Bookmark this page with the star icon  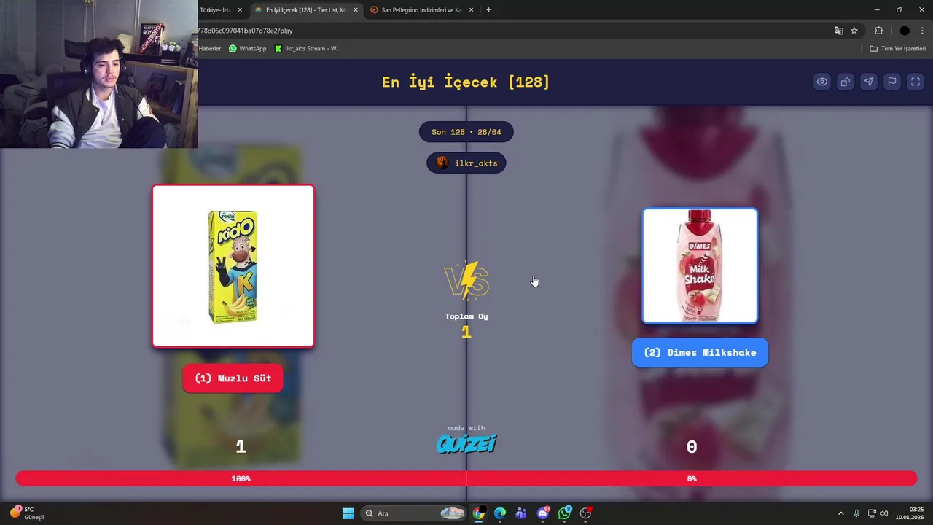(854, 31)
